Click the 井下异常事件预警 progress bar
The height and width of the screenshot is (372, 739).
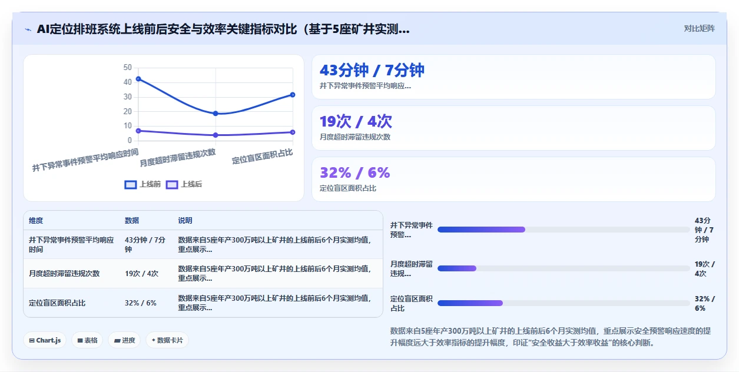[564, 230]
